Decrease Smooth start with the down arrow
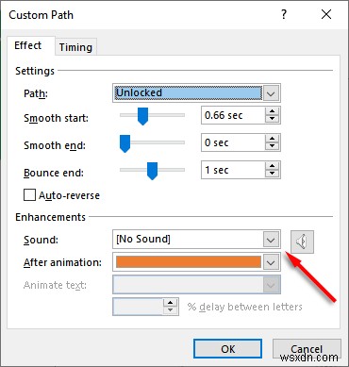The height and width of the screenshot is (367, 349). (272, 119)
